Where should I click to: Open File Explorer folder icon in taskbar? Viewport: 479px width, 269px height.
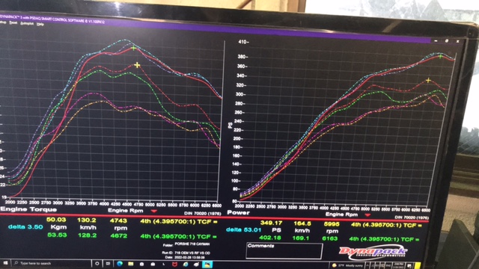click(131, 264)
